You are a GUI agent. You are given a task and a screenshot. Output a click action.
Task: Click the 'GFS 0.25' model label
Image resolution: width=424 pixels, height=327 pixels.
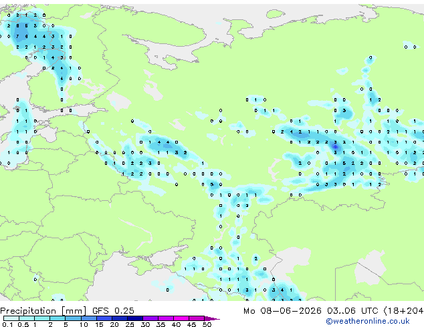[113, 310]
